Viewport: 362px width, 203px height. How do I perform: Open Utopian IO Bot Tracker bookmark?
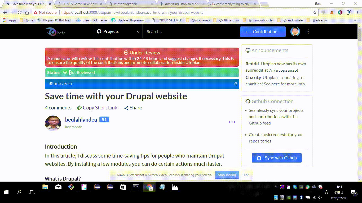(55, 20)
